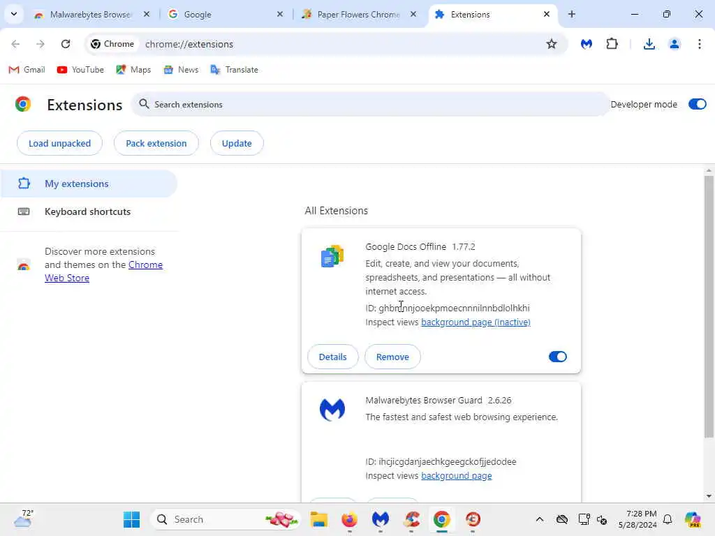
Task: Click scrollbar down arrow
Action: tap(708, 496)
